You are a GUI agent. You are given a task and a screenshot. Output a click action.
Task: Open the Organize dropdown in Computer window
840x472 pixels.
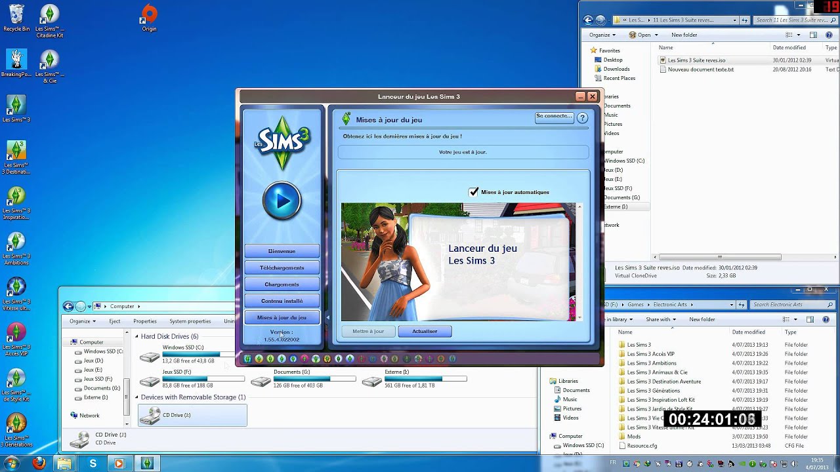pos(82,321)
